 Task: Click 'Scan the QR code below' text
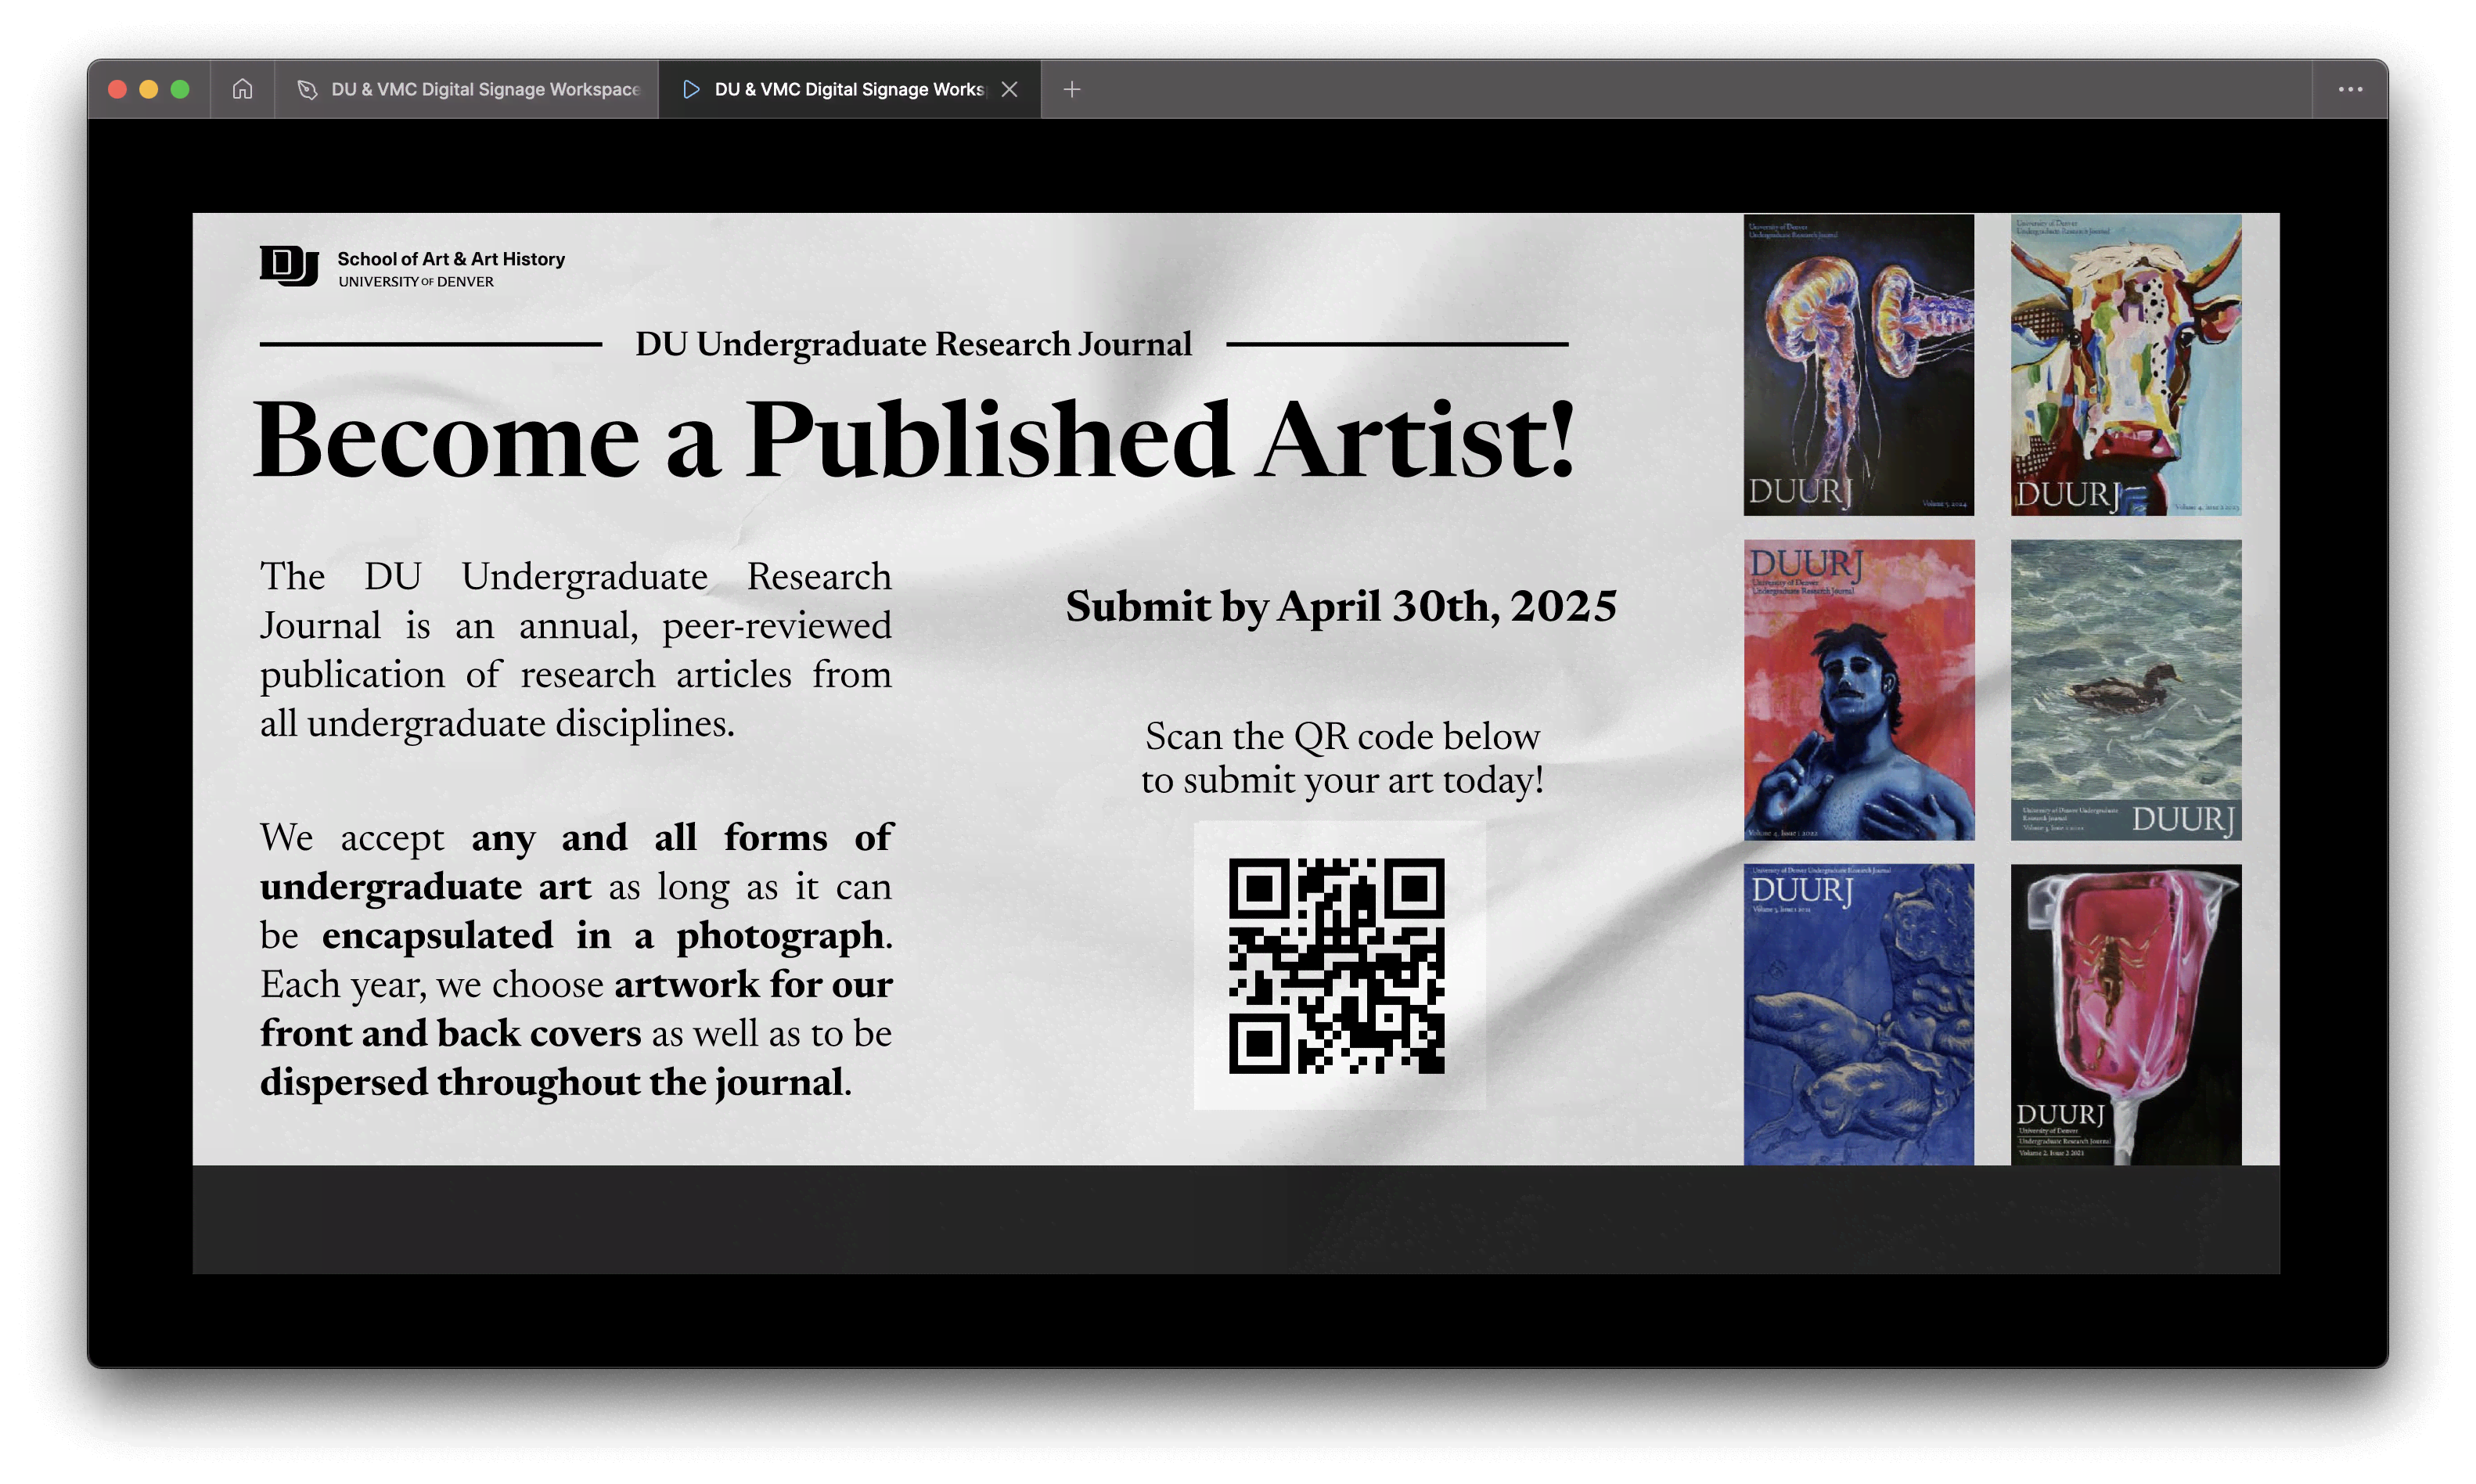(1341, 736)
